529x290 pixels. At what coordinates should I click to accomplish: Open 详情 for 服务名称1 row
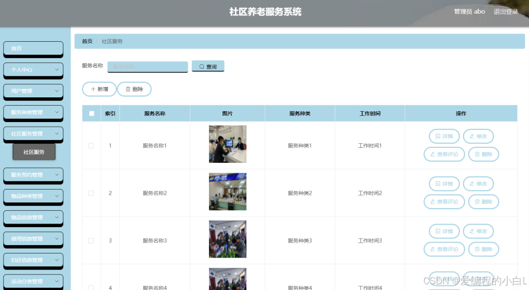pyautogui.click(x=444, y=137)
